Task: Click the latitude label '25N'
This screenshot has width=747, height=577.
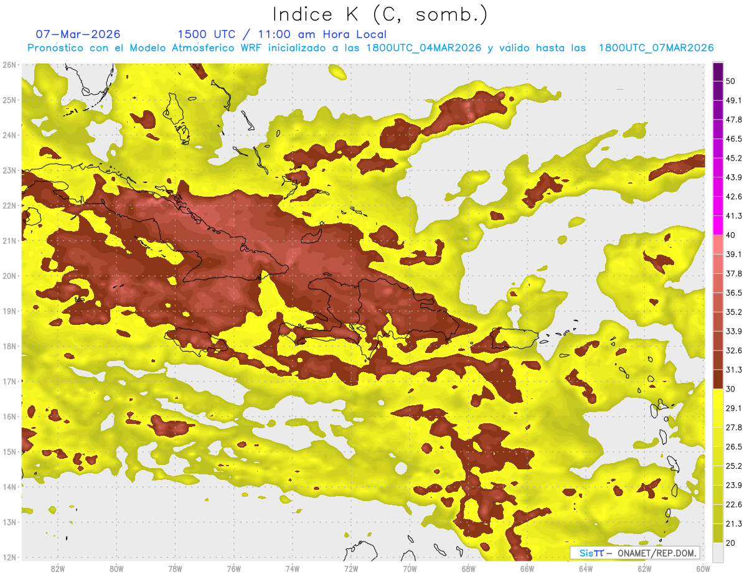Action: (x=10, y=100)
